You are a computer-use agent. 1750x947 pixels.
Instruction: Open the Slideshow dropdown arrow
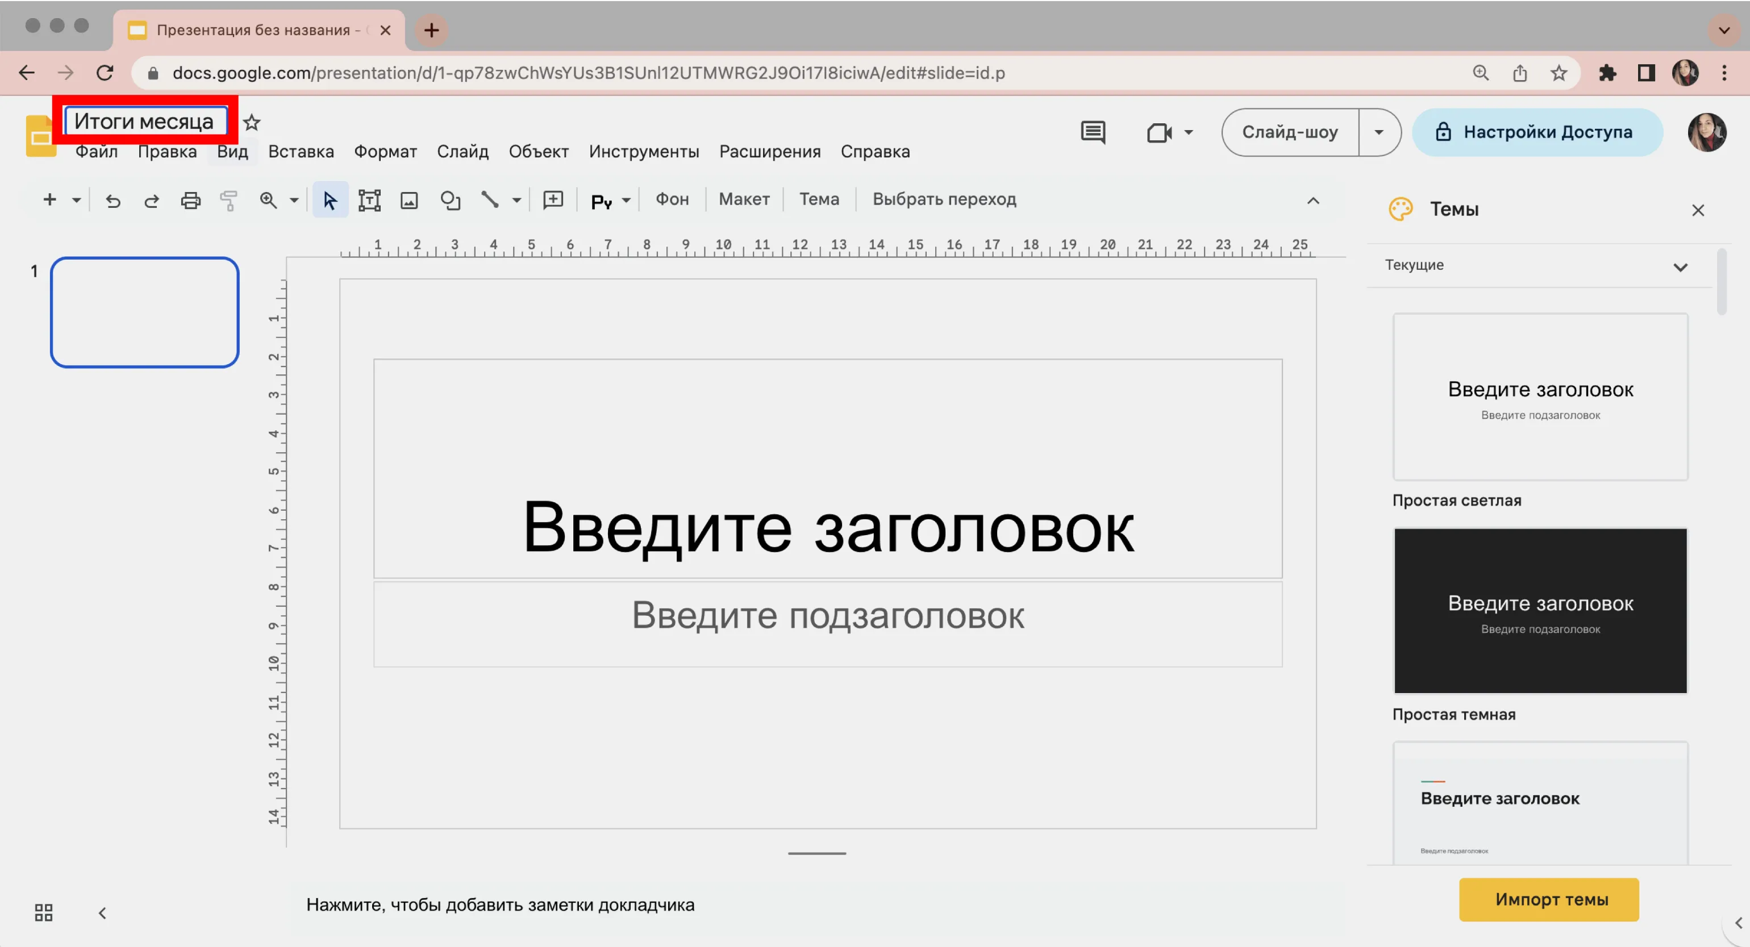[x=1378, y=132]
